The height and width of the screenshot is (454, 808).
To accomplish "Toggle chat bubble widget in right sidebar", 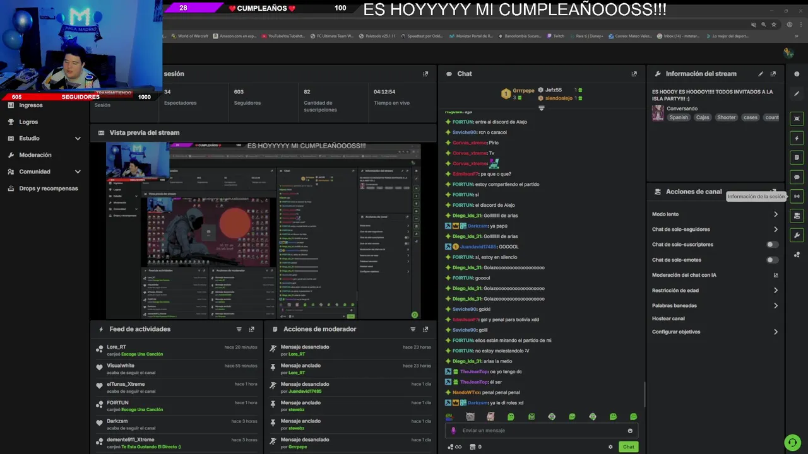I will pos(797,177).
